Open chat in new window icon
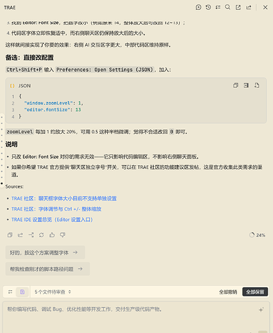Viewport: 273px width, 333px height. 238,7
